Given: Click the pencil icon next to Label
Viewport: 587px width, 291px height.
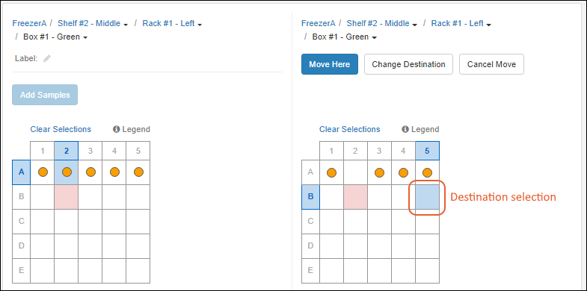Looking at the screenshot, I should coord(47,58).
